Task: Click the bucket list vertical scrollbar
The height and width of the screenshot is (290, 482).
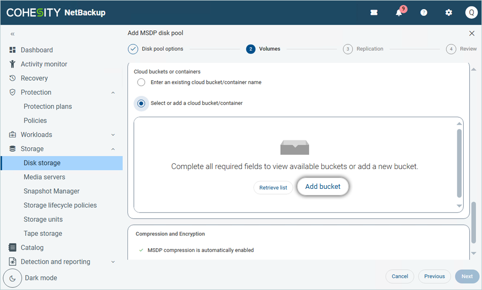Action: coord(459,163)
